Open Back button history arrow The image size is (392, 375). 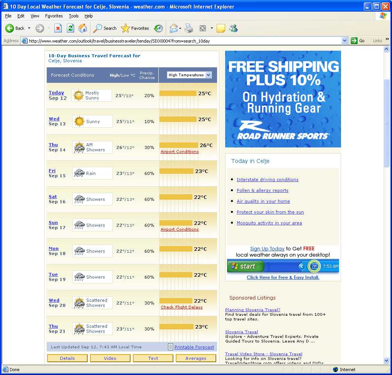29,28
